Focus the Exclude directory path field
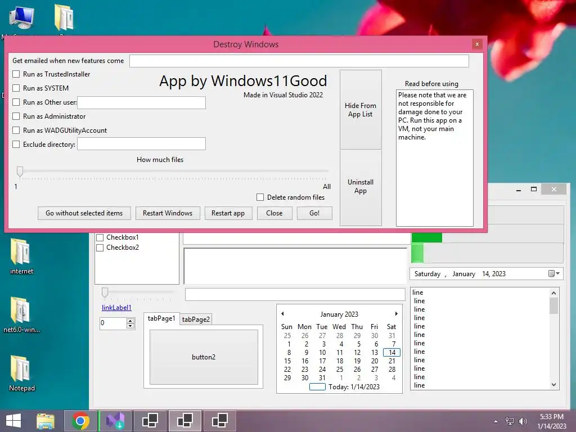The image size is (576, 432). click(x=141, y=143)
